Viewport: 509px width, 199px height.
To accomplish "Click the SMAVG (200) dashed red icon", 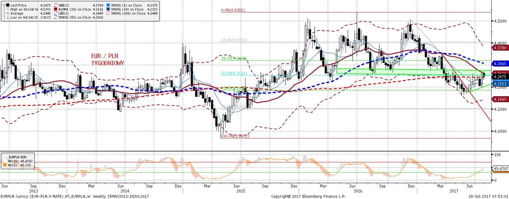I will [x=108, y=13].
